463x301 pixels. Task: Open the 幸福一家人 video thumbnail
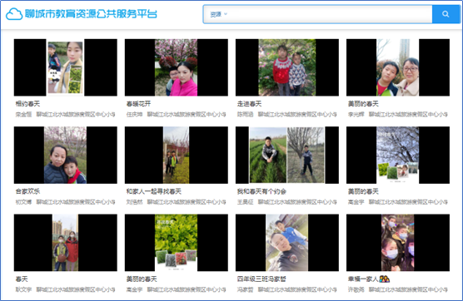[x=398, y=243]
